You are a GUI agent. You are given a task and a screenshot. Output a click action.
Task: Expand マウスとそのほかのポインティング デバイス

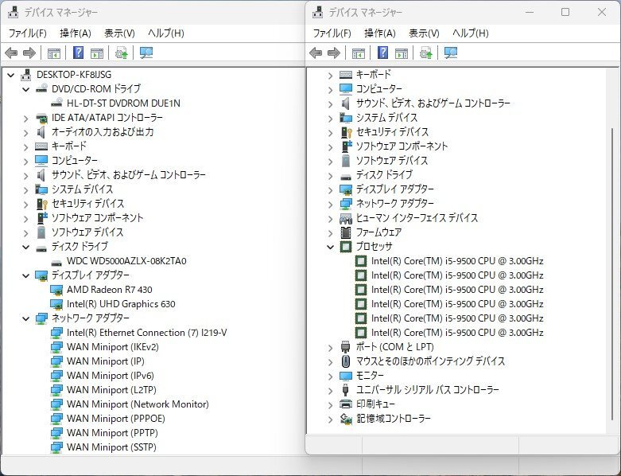330,361
